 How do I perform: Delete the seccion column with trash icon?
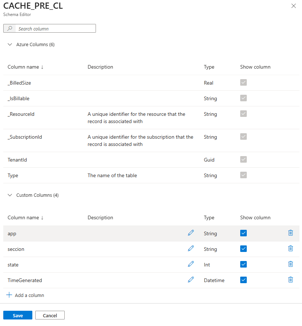click(x=291, y=248)
